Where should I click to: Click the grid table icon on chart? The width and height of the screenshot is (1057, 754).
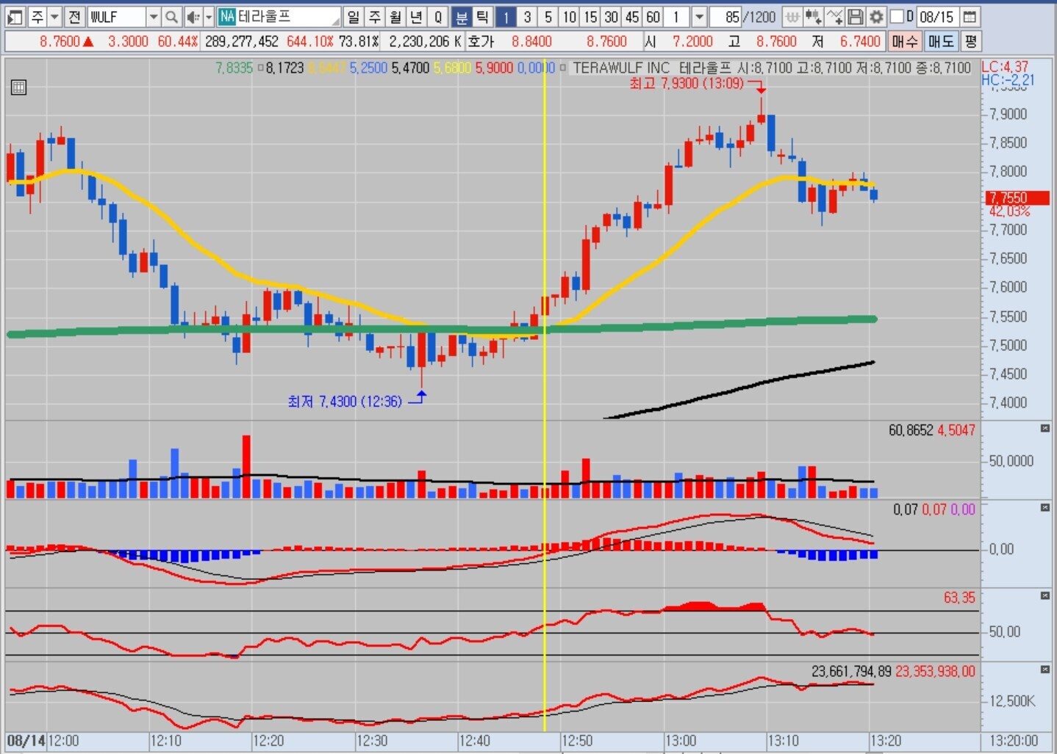(18, 87)
